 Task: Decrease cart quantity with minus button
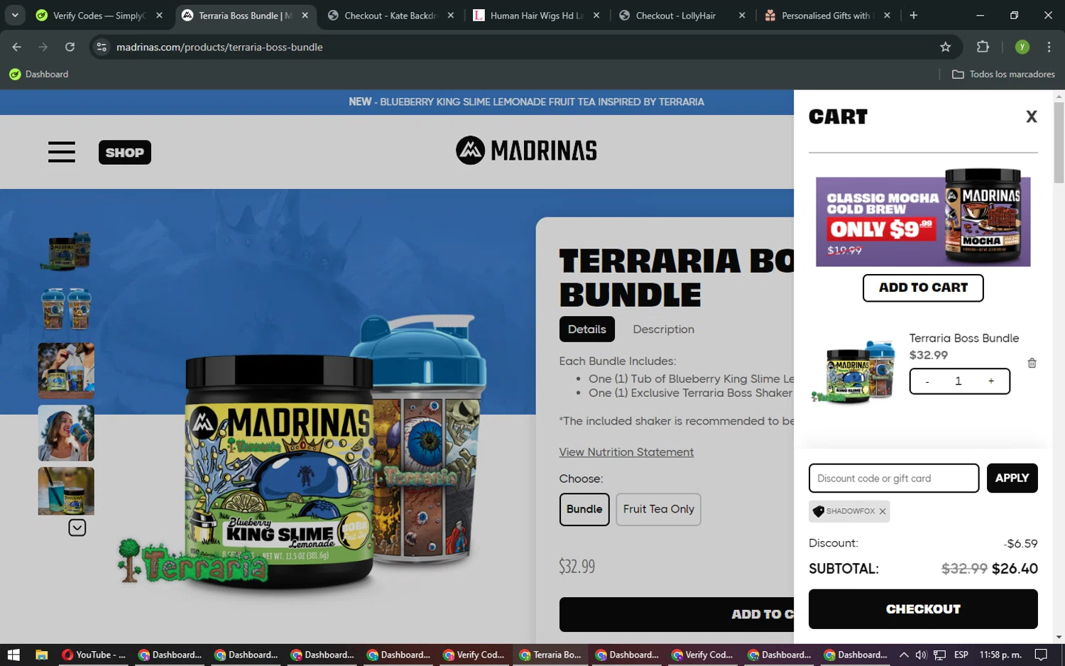click(x=927, y=381)
